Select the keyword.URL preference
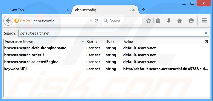 click(16, 69)
